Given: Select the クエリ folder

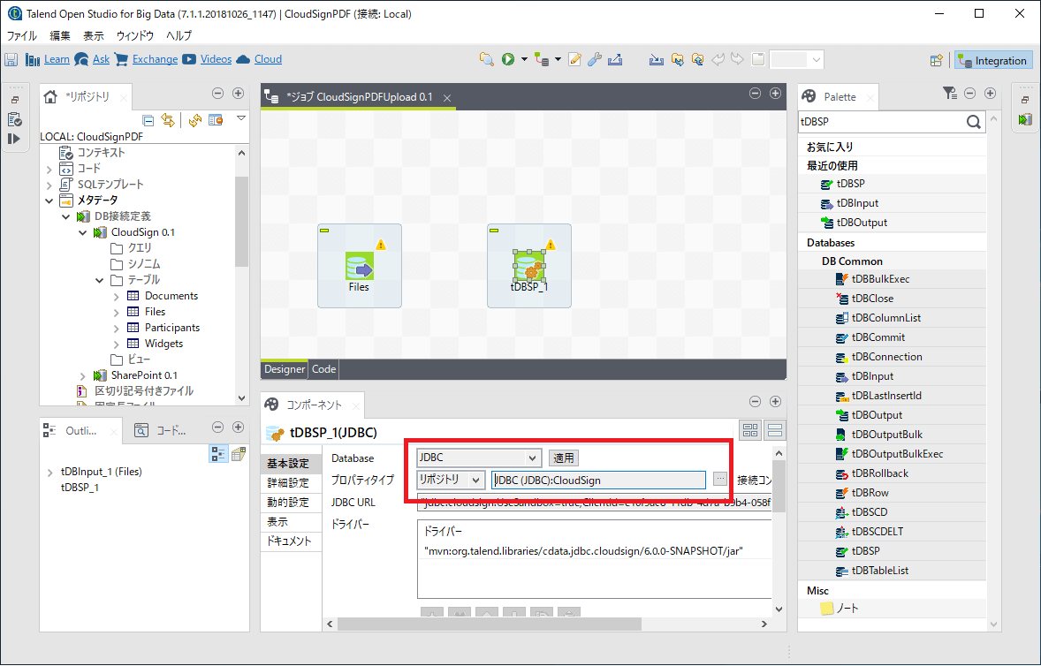Looking at the screenshot, I should pos(140,248).
